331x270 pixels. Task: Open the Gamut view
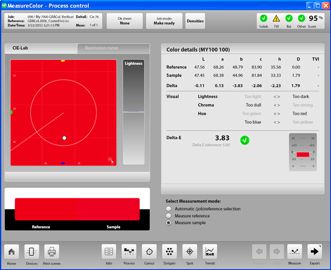(149, 252)
